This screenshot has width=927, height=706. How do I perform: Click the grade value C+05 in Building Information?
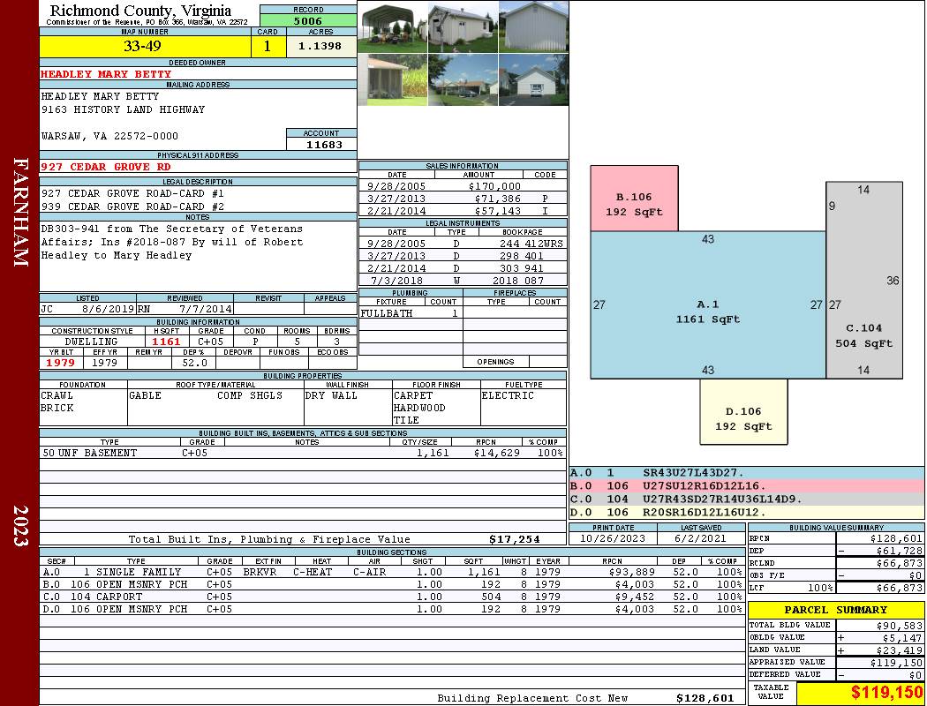click(211, 342)
